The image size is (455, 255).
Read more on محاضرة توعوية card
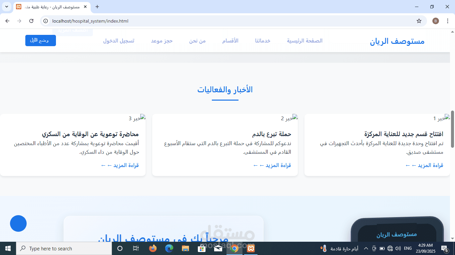120,165
